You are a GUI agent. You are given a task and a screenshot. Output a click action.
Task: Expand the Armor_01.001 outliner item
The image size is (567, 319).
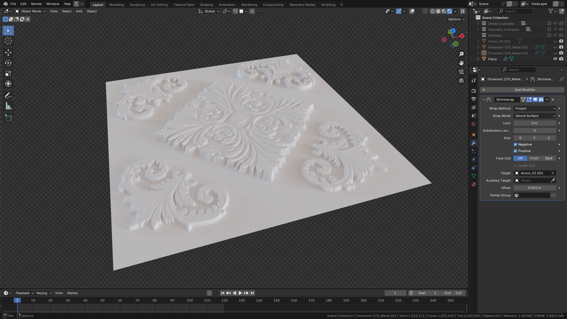478,41
